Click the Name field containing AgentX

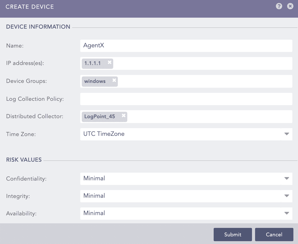coord(186,46)
